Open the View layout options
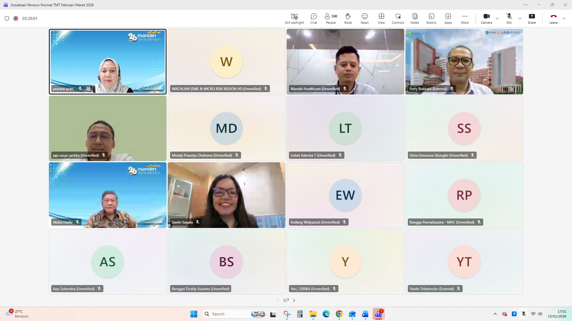Viewport: 572px width, 321px height. (381, 18)
